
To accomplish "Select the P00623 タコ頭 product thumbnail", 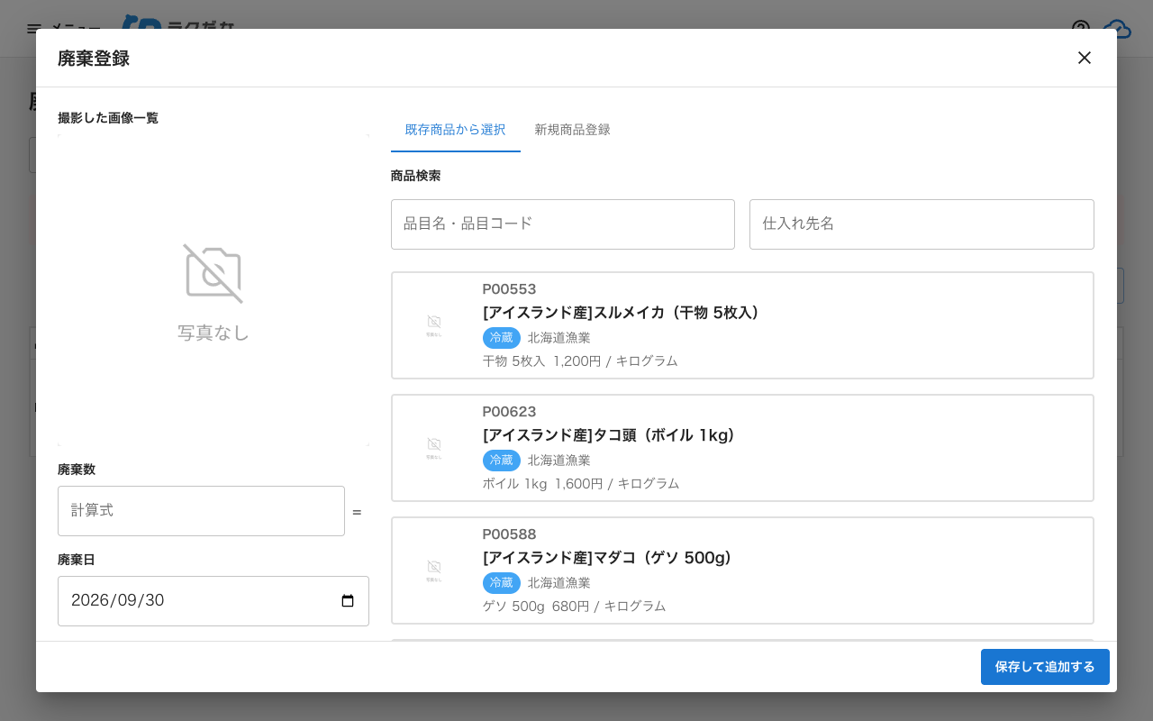I will pyautogui.click(x=434, y=448).
